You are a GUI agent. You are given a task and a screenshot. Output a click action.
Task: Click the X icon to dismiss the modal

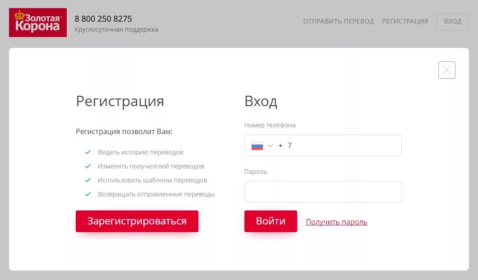446,70
